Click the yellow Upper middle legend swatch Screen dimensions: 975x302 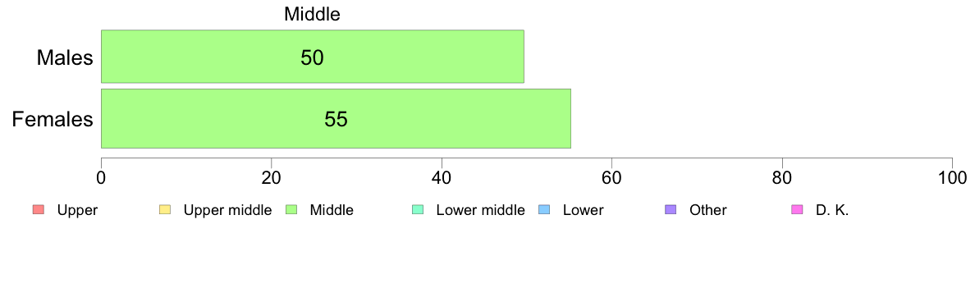(x=164, y=210)
